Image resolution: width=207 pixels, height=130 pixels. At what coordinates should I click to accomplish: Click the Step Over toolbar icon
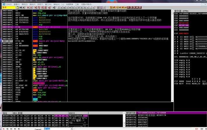[x=39, y=8]
